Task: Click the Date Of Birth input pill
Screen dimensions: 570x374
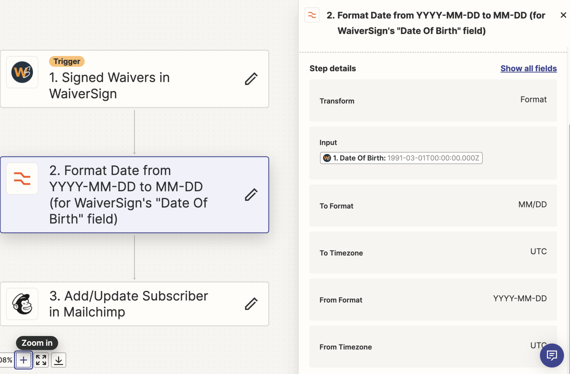Action: (401, 158)
